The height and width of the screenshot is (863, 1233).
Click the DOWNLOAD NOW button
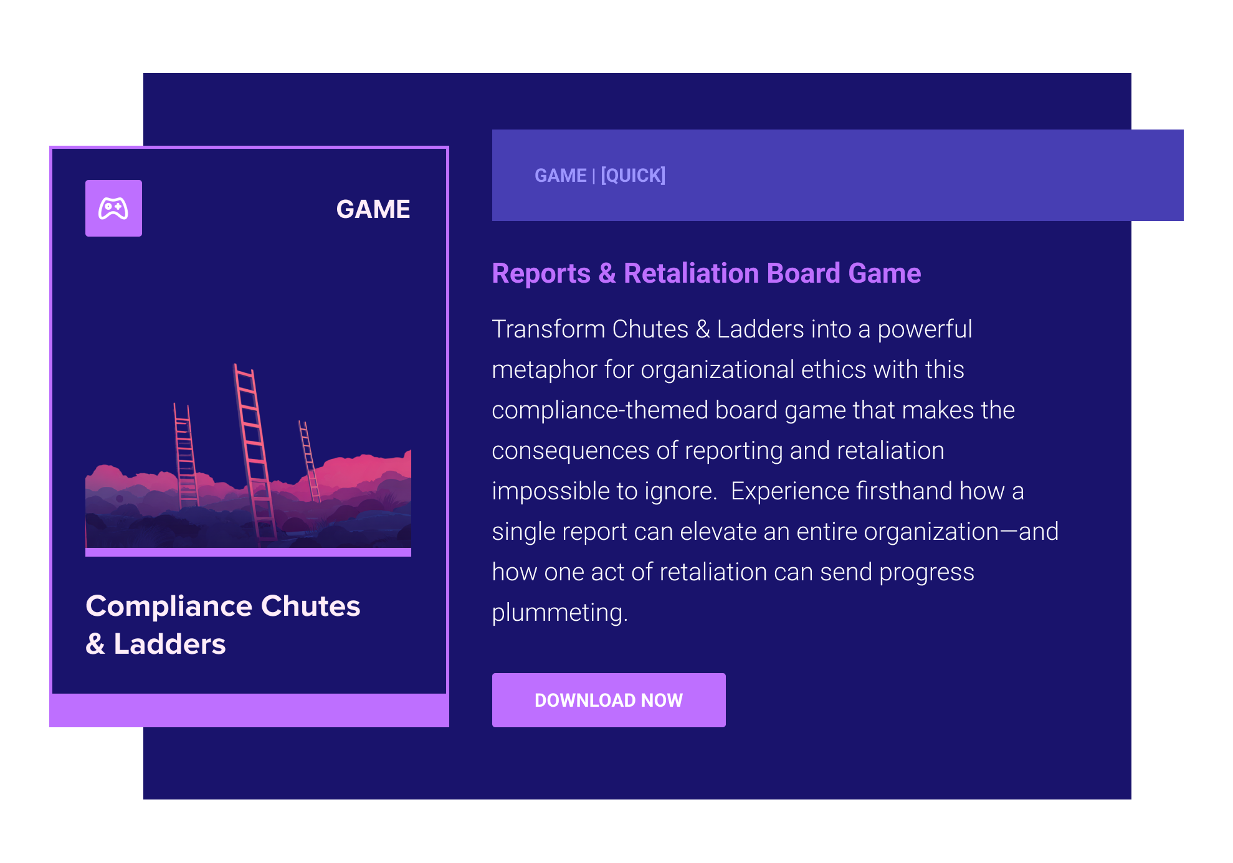(x=608, y=700)
